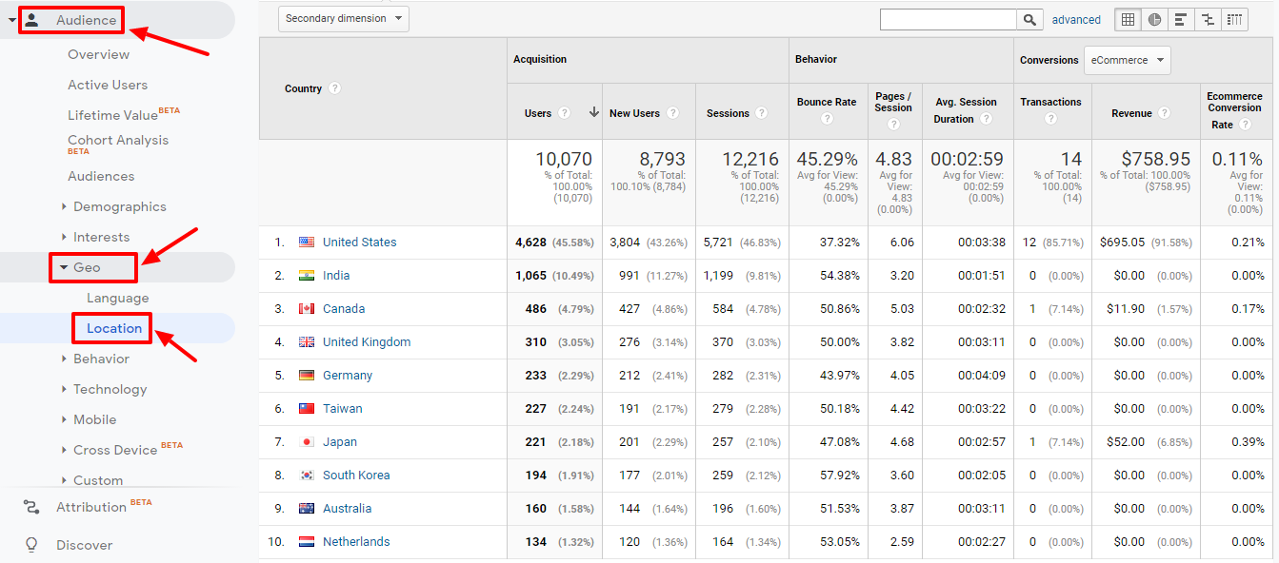
Task: Open the eCommerce conversions dropdown
Action: (x=1128, y=60)
